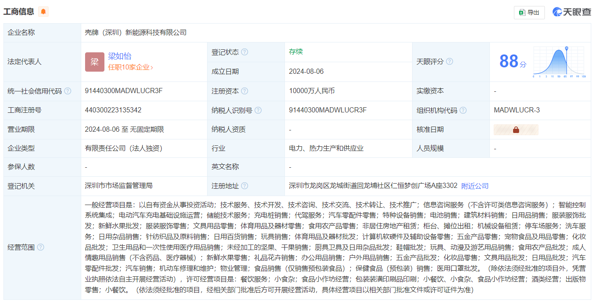Click the help icon next to 经营范围
This screenshot has height=302, width=596.
(x=41, y=247)
